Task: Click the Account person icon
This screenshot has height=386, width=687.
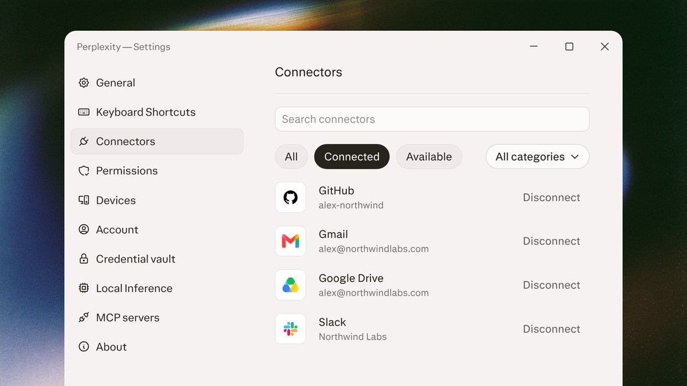Action: [x=84, y=229]
